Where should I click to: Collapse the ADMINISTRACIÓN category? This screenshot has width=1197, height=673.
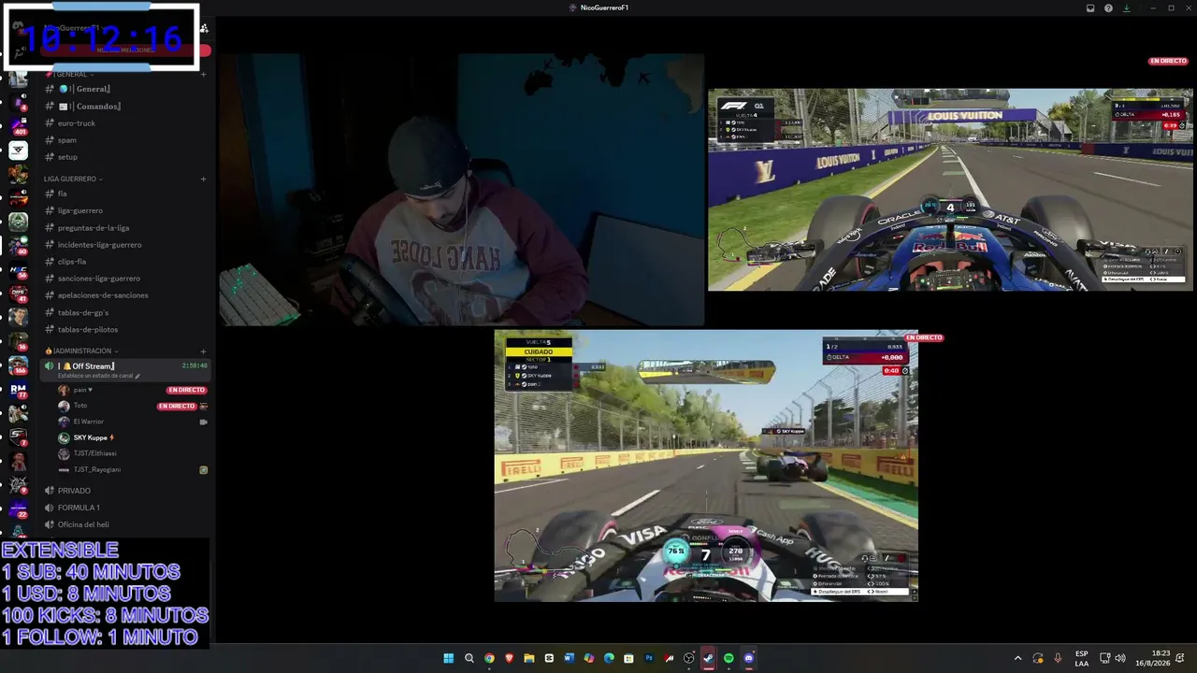[79, 351]
